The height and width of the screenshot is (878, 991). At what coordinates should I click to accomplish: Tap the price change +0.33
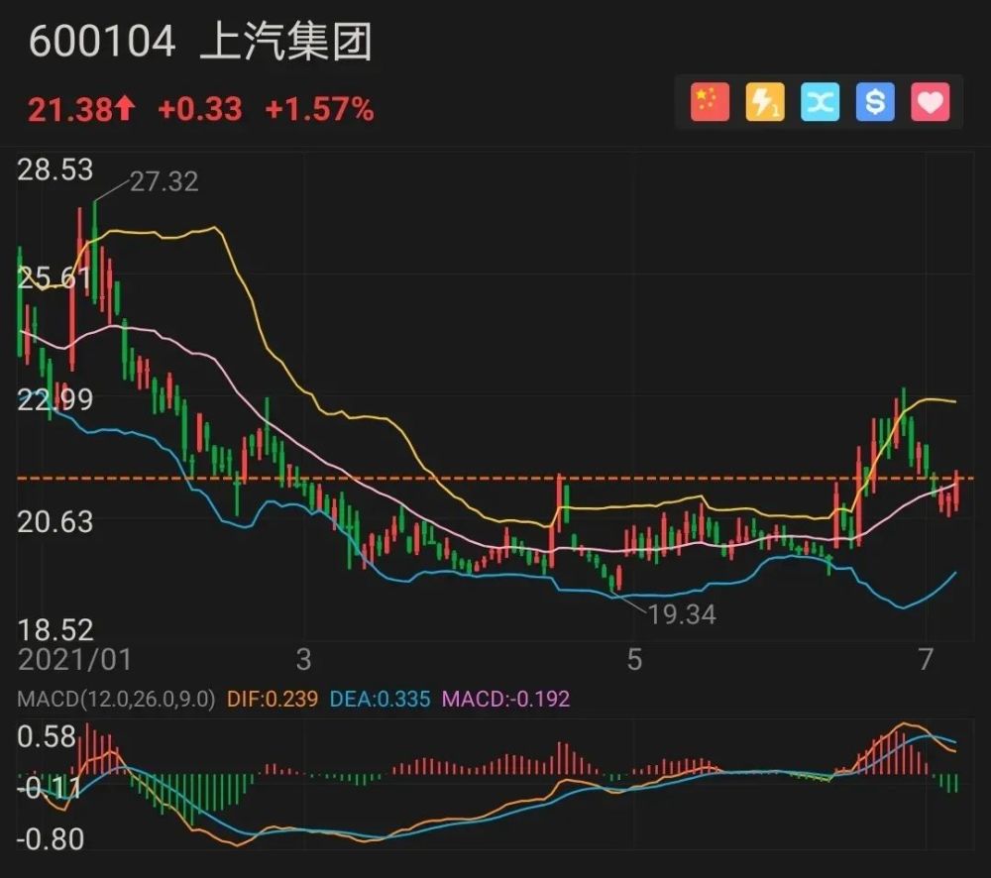[x=200, y=109]
